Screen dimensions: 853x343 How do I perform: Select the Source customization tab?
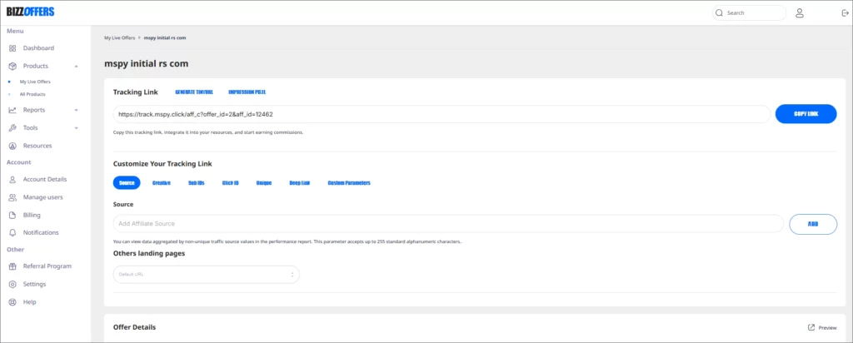tap(127, 183)
